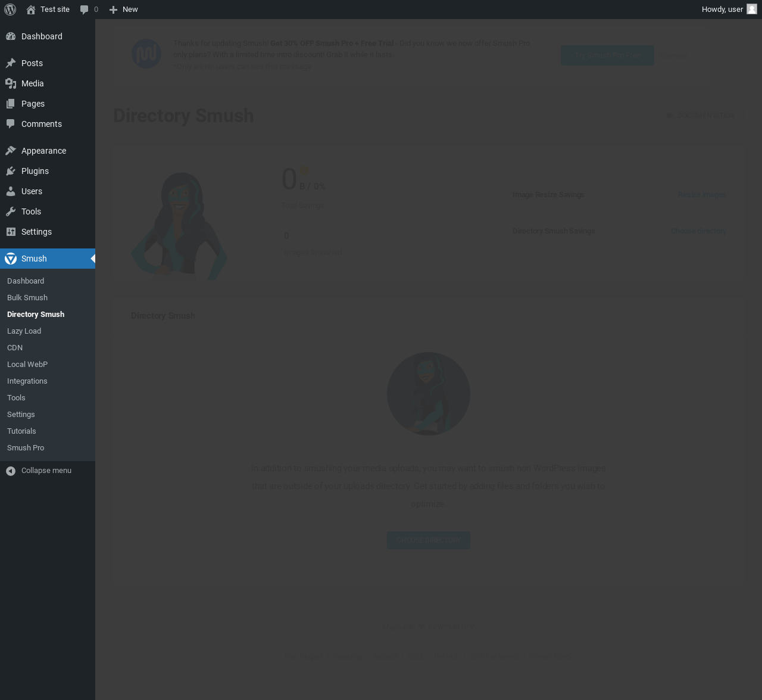Click the Smush mascot circular image
Screen dimensions: 762x700
429,394
